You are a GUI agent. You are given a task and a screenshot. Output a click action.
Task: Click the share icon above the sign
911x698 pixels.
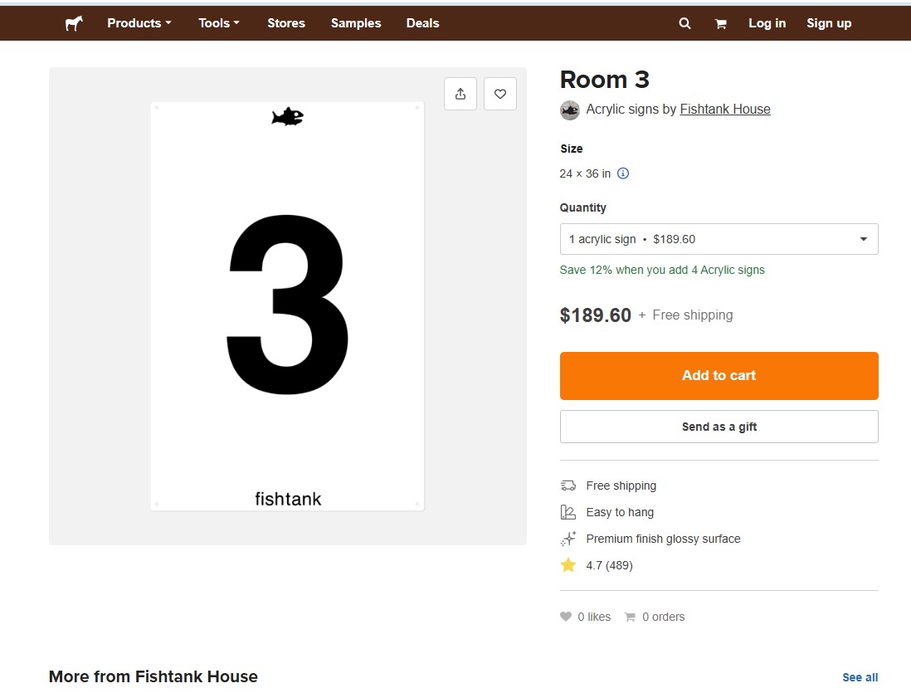coord(460,94)
